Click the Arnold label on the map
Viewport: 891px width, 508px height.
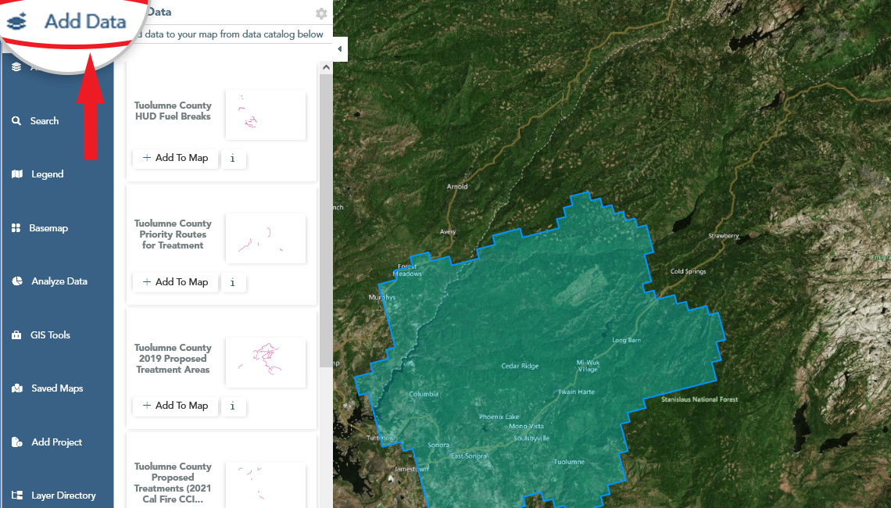457,186
